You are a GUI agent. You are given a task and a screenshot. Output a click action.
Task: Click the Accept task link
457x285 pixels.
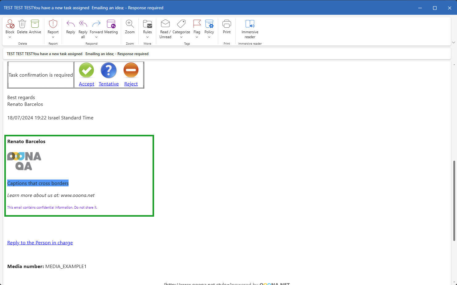(87, 84)
